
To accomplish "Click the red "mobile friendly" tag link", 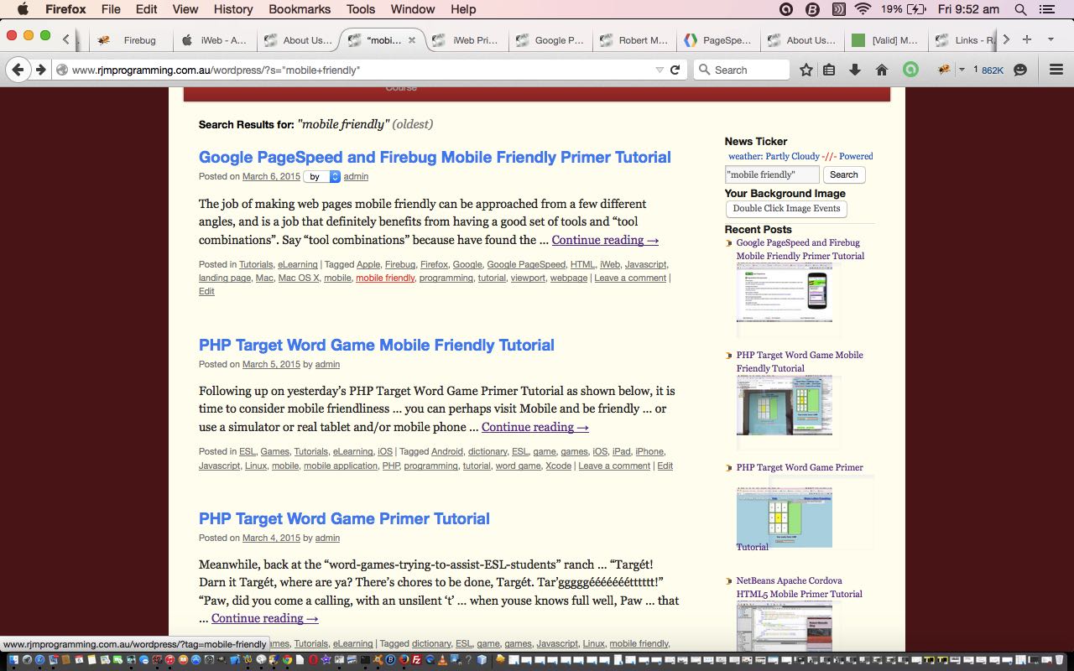I will (385, 278).
